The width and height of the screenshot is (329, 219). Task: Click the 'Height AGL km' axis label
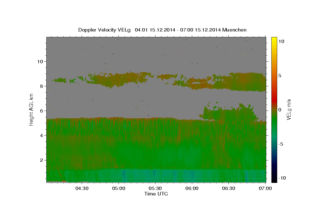click(x=32, y=109)
